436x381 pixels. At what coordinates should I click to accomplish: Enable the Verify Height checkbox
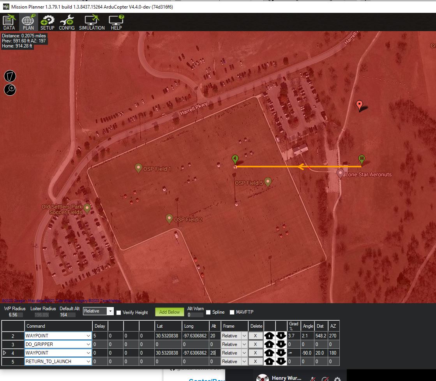click(119, 313)
